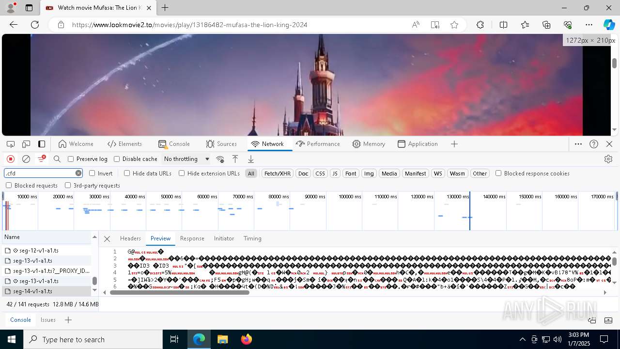620x349 pixels.
Task: Filter by Fetch/XHR type
Action: 278,174
